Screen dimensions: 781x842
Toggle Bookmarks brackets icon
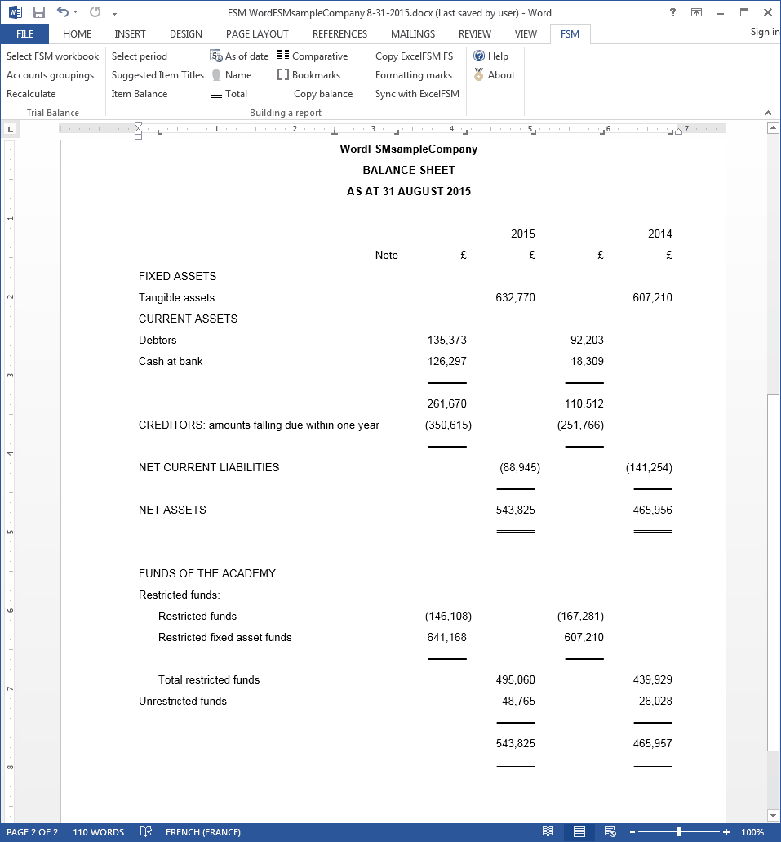(283, 74)
